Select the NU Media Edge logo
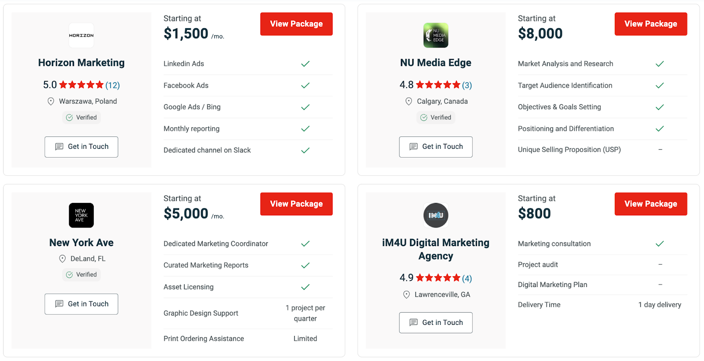The width and height of the screenshot is (704, 361). point(435,35)
